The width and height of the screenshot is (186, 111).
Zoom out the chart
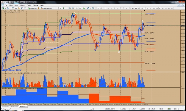[73, 8]
